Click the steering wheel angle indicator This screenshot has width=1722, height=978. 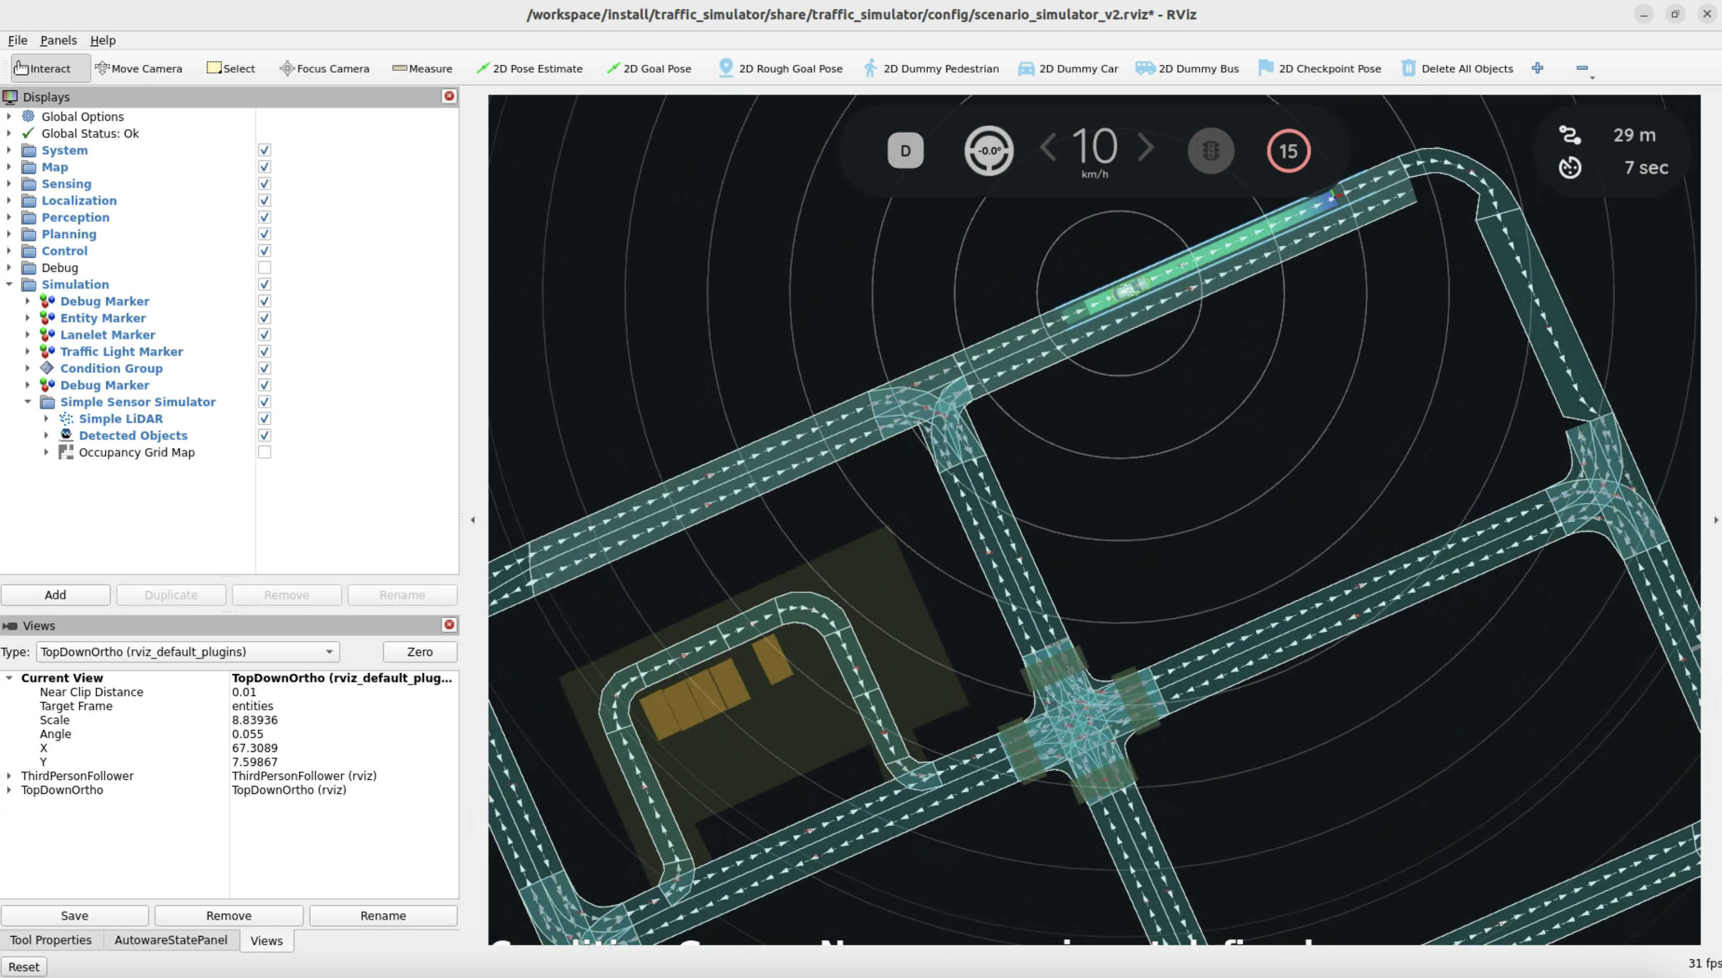coord(988,150)
